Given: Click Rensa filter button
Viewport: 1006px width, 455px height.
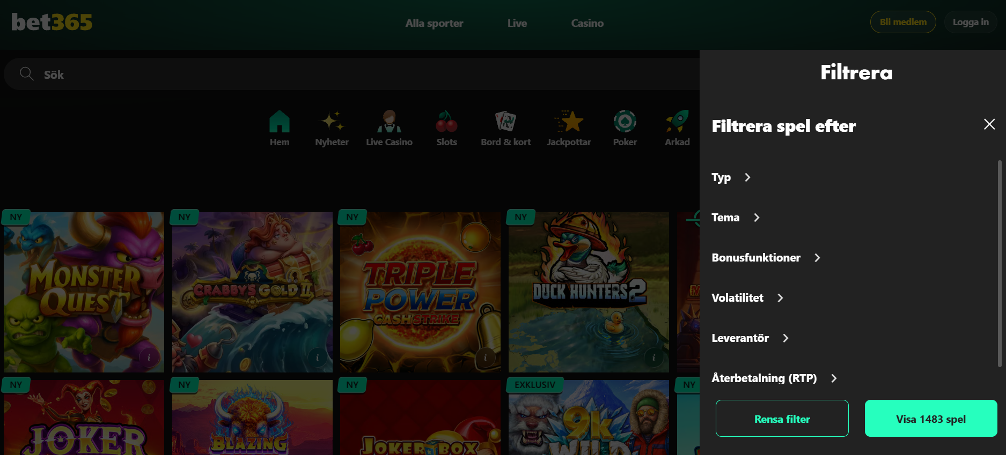Looking at the screenshot, I should click(x=782, y=419).
